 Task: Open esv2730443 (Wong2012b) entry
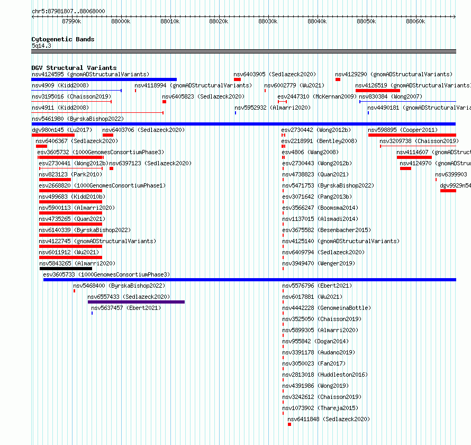pyautogui.click(x=317, y=163)
